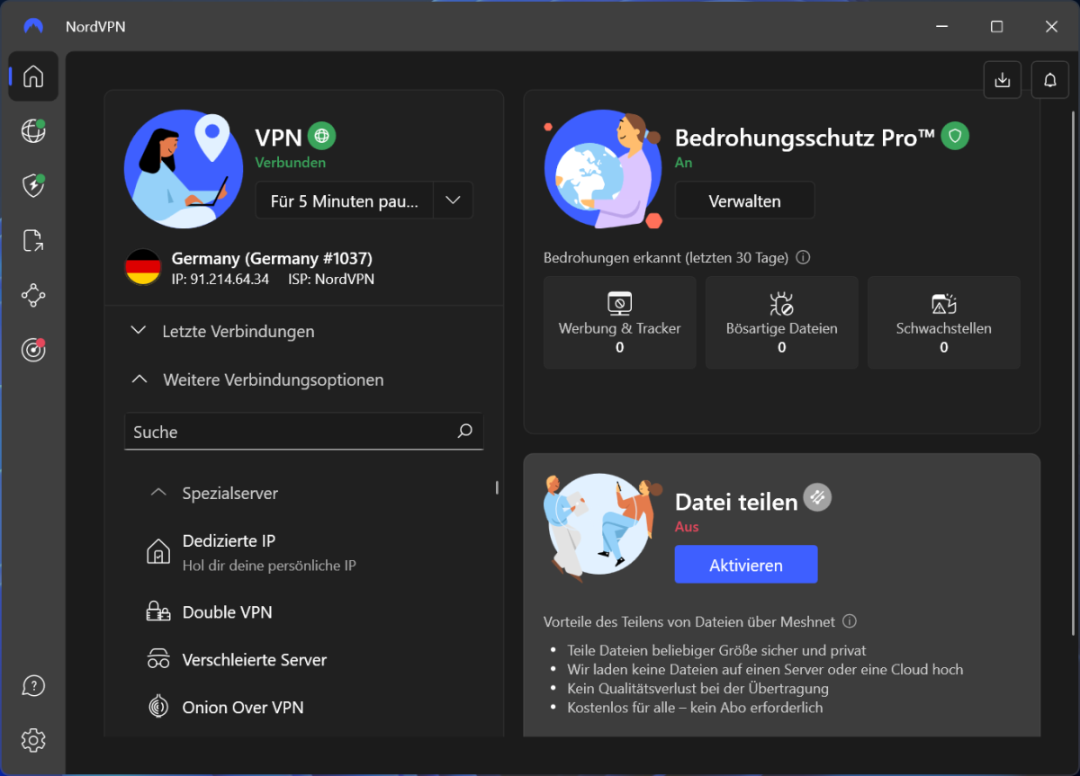Open settings gear in sidebar
This screenshot has width=1080, height=776.
(x=33, y=740)
